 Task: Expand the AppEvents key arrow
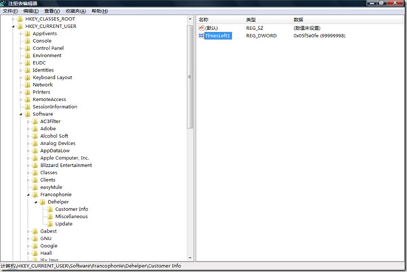21,33
